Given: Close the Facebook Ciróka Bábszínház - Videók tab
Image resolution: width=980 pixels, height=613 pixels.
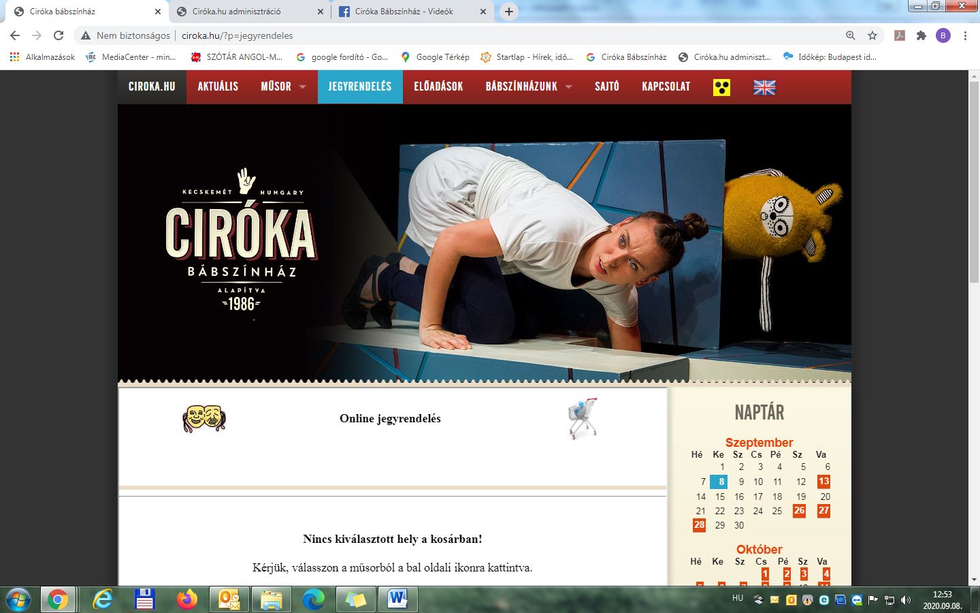Looking at the screenshot, I should pyautogui.click(x=483, y=12).
